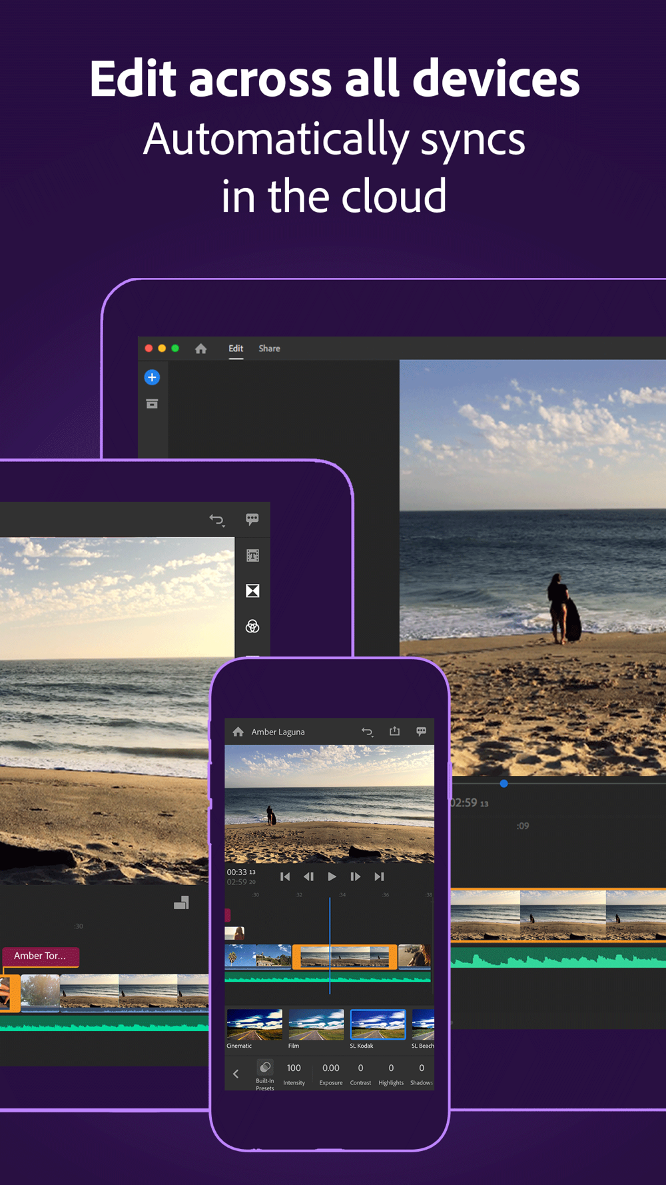The image size is (666, 1185).
Task: Go to home in the desktop window
Action: point(200,349)
